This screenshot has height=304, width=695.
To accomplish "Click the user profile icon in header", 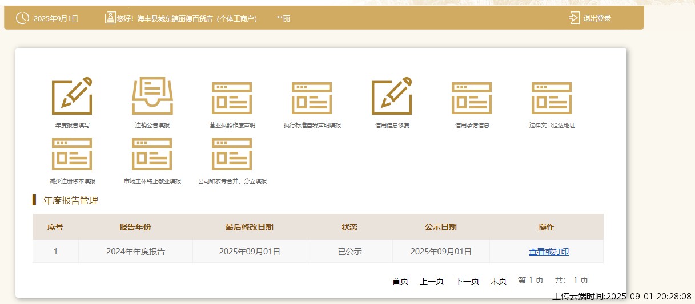I will point(110,18).
